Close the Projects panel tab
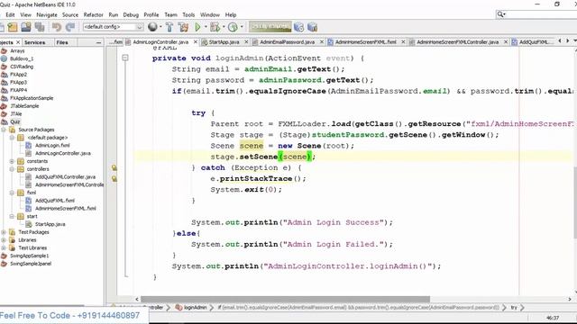Screen dimensions: 577x324 [x=18, y=42]
